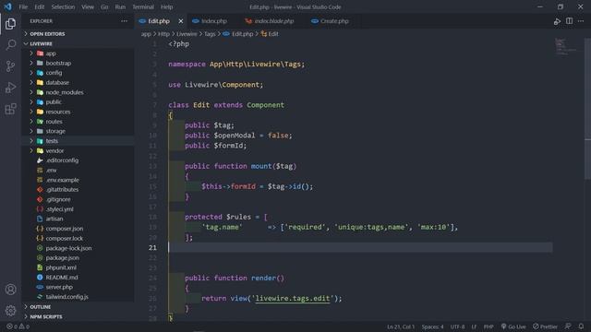Click PHP language mode indicator
591x332 pixels.
click(x=488, y=326)
